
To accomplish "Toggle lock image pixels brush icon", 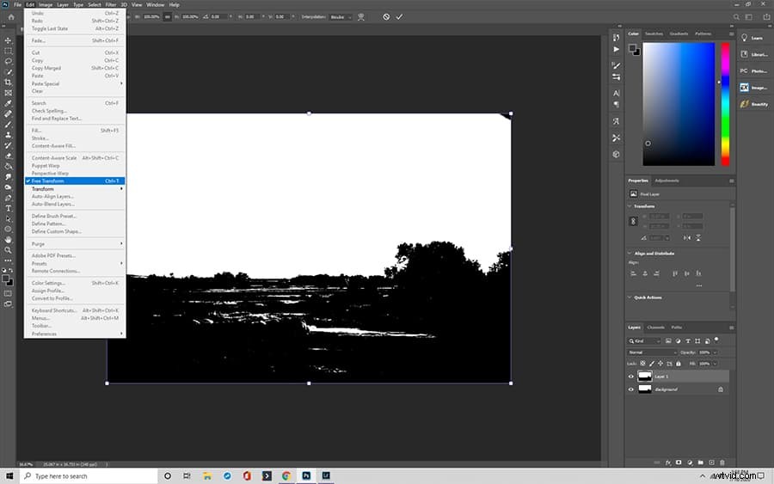I will click(x=652, y=364).
